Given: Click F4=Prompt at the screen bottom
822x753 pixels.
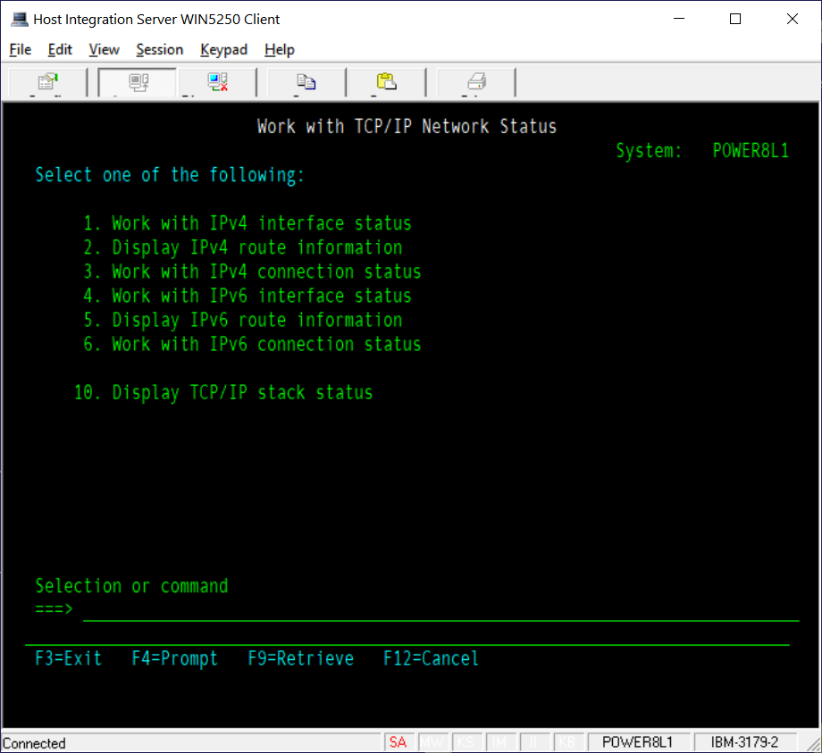Looking at the screenshot, I should coord(175,658).
